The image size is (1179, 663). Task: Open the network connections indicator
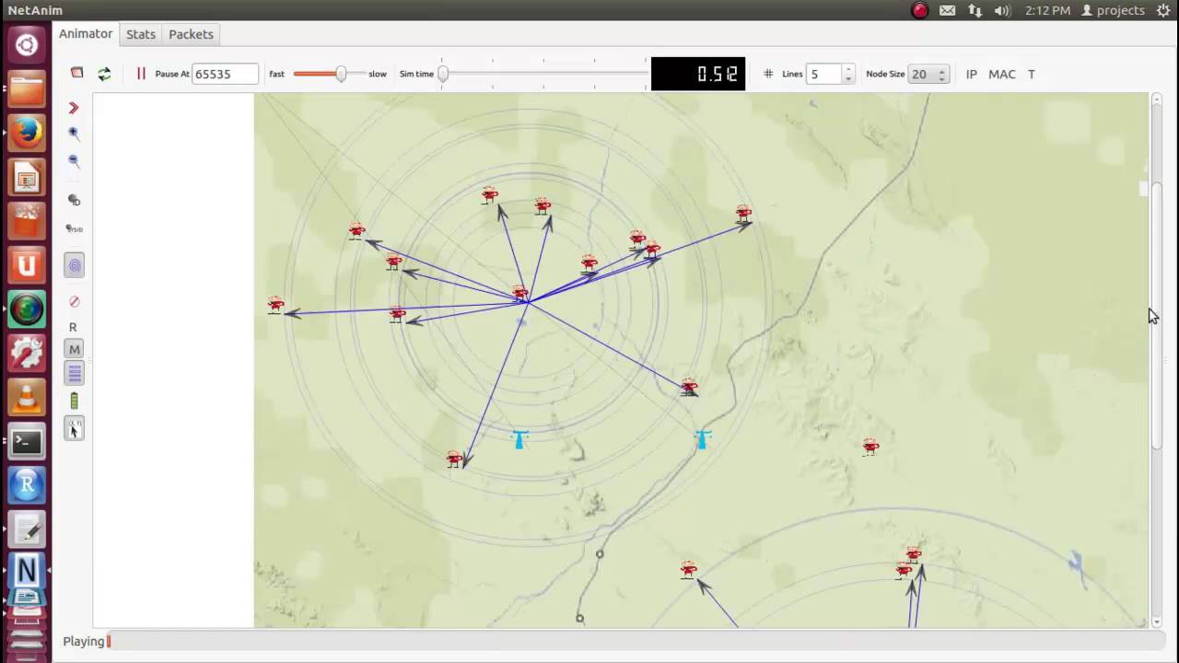[x=975, y=10]
